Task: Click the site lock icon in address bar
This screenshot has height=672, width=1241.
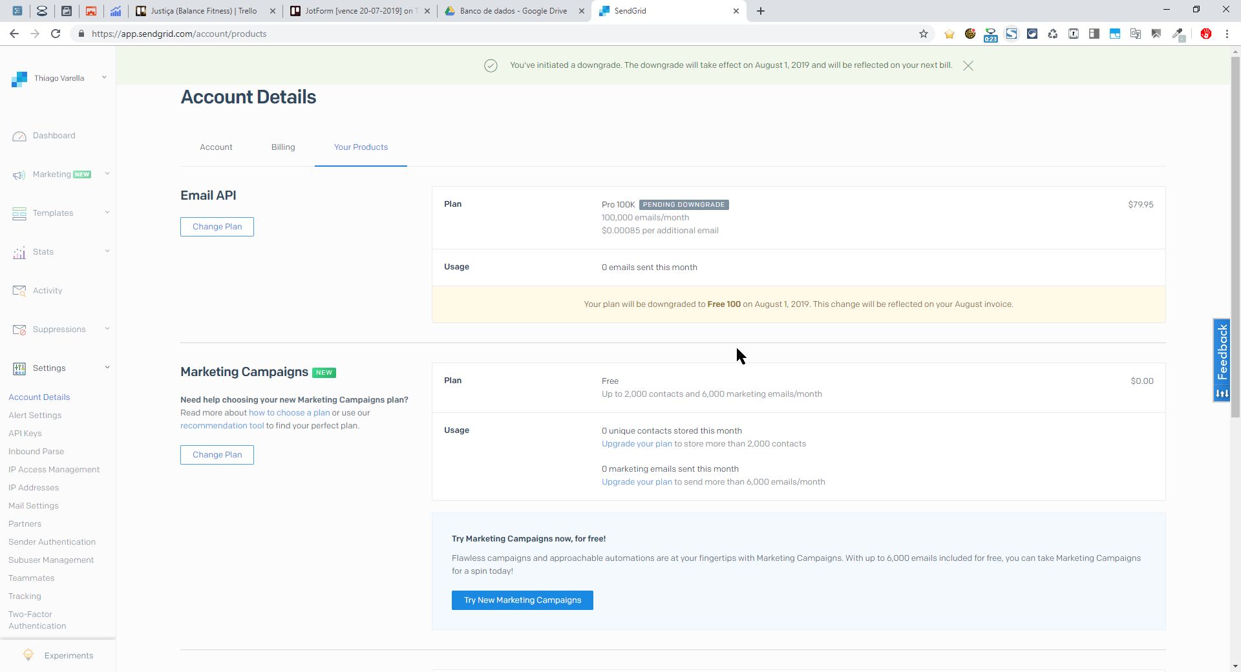Action: tap(80, 34)
